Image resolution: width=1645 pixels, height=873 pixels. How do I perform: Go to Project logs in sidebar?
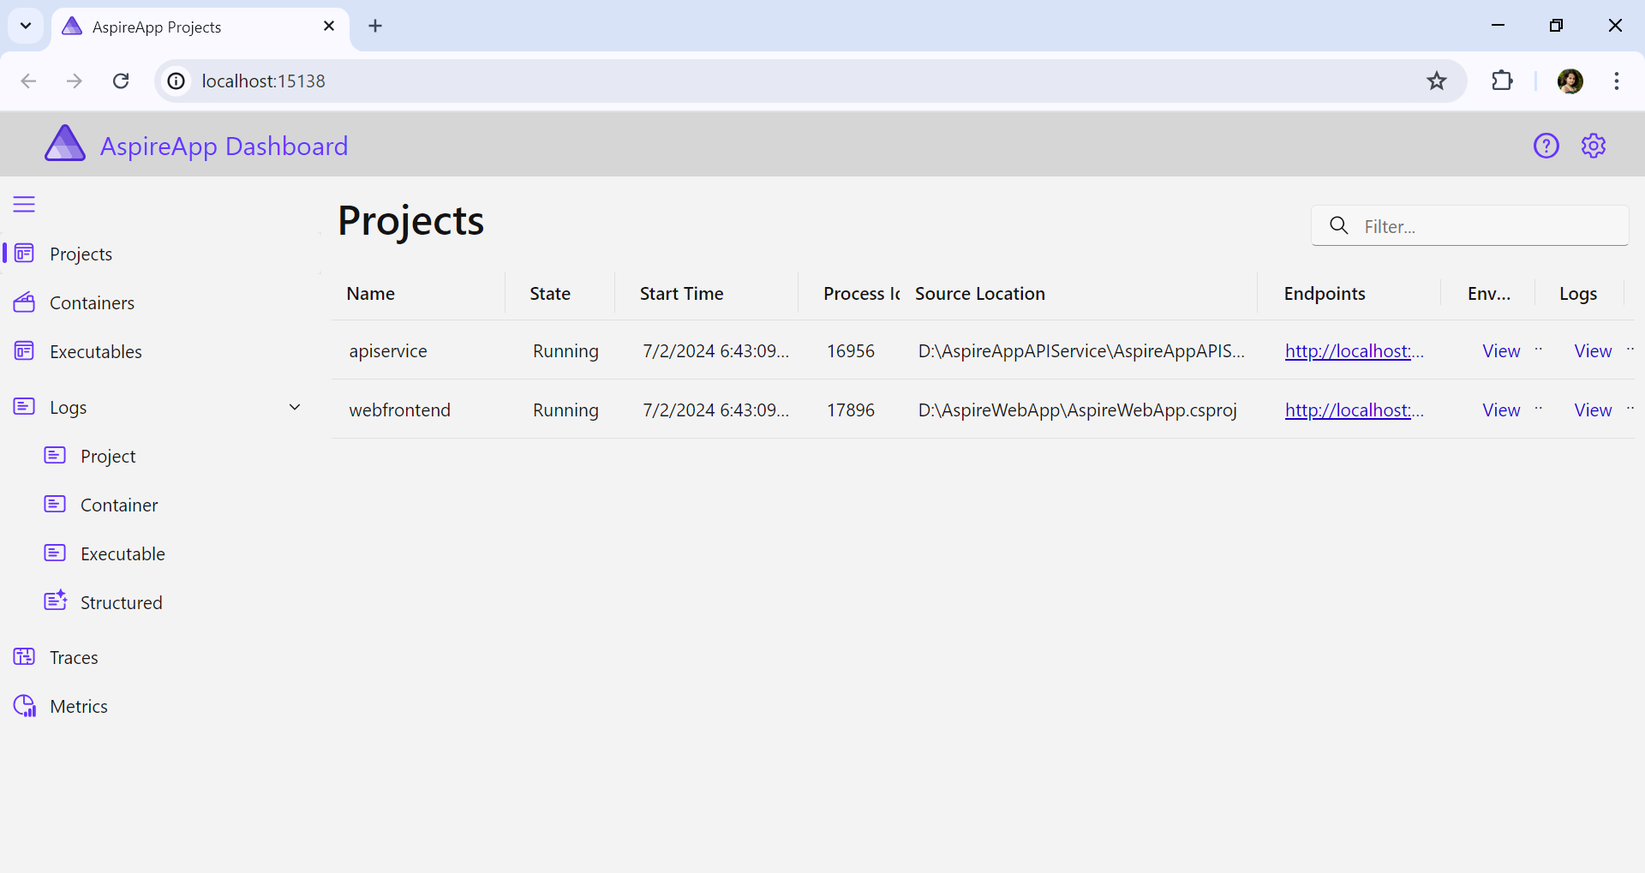(x=108, y=457)
